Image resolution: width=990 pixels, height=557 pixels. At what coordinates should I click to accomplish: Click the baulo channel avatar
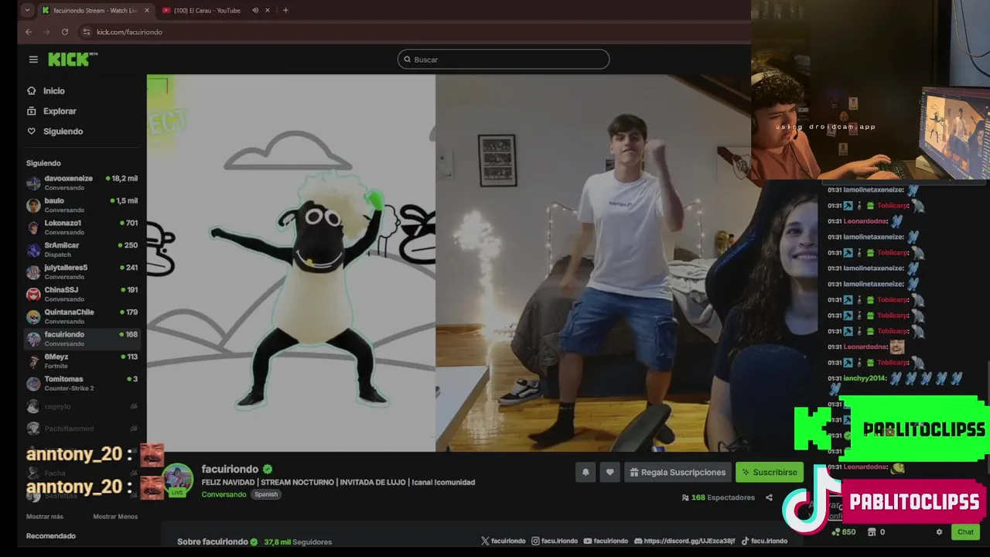click(33, 206)
